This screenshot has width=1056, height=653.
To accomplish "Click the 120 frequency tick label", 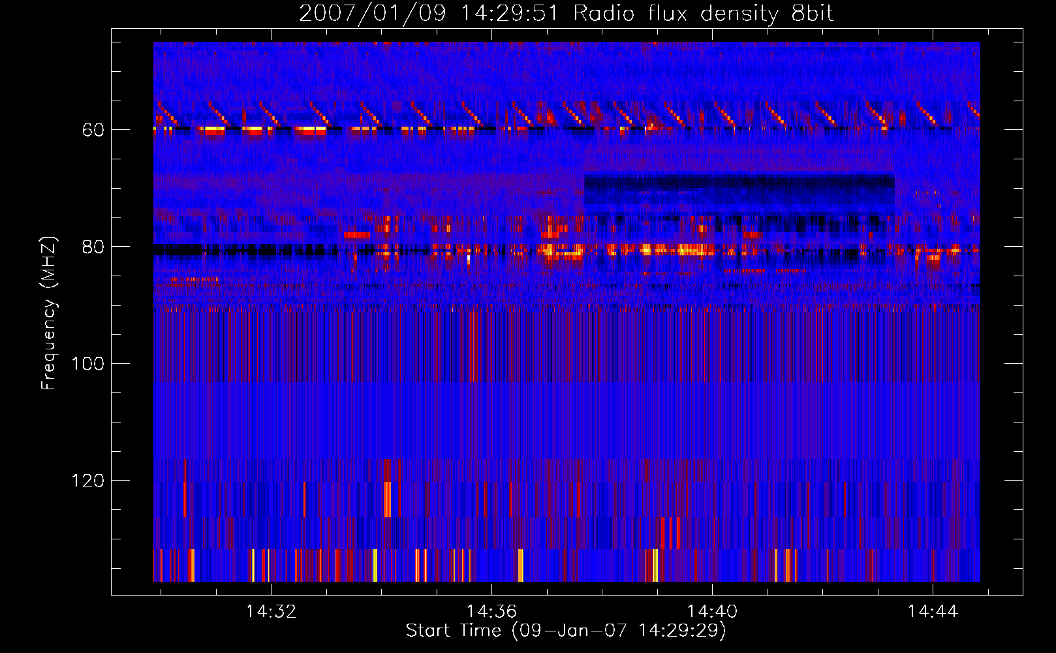I will pos(87,481).
